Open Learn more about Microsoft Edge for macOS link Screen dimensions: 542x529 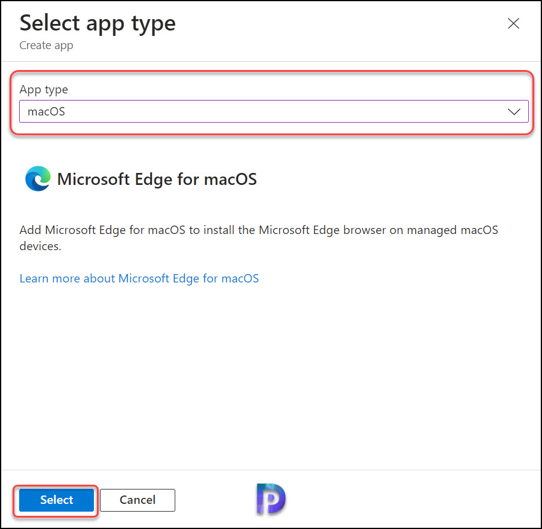pyautogui.click(x=139, y=278)
